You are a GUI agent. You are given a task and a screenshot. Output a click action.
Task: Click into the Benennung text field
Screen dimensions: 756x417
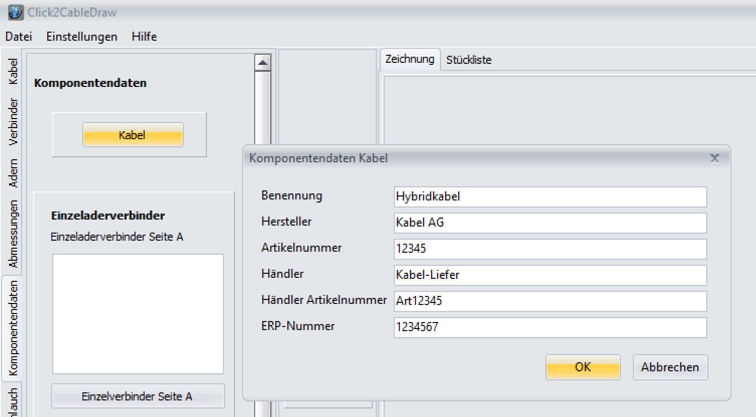click(550, 197)
